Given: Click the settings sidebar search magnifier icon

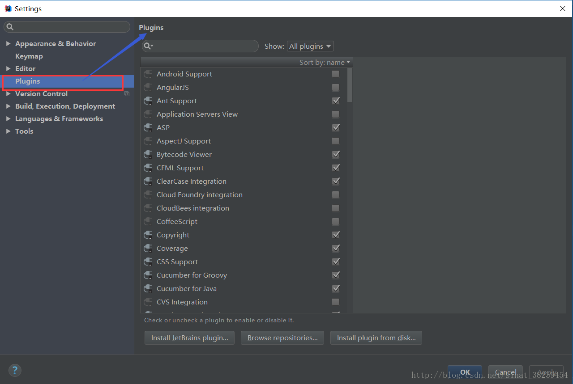Looking at the screenshot, I should (x=10, y=27).
